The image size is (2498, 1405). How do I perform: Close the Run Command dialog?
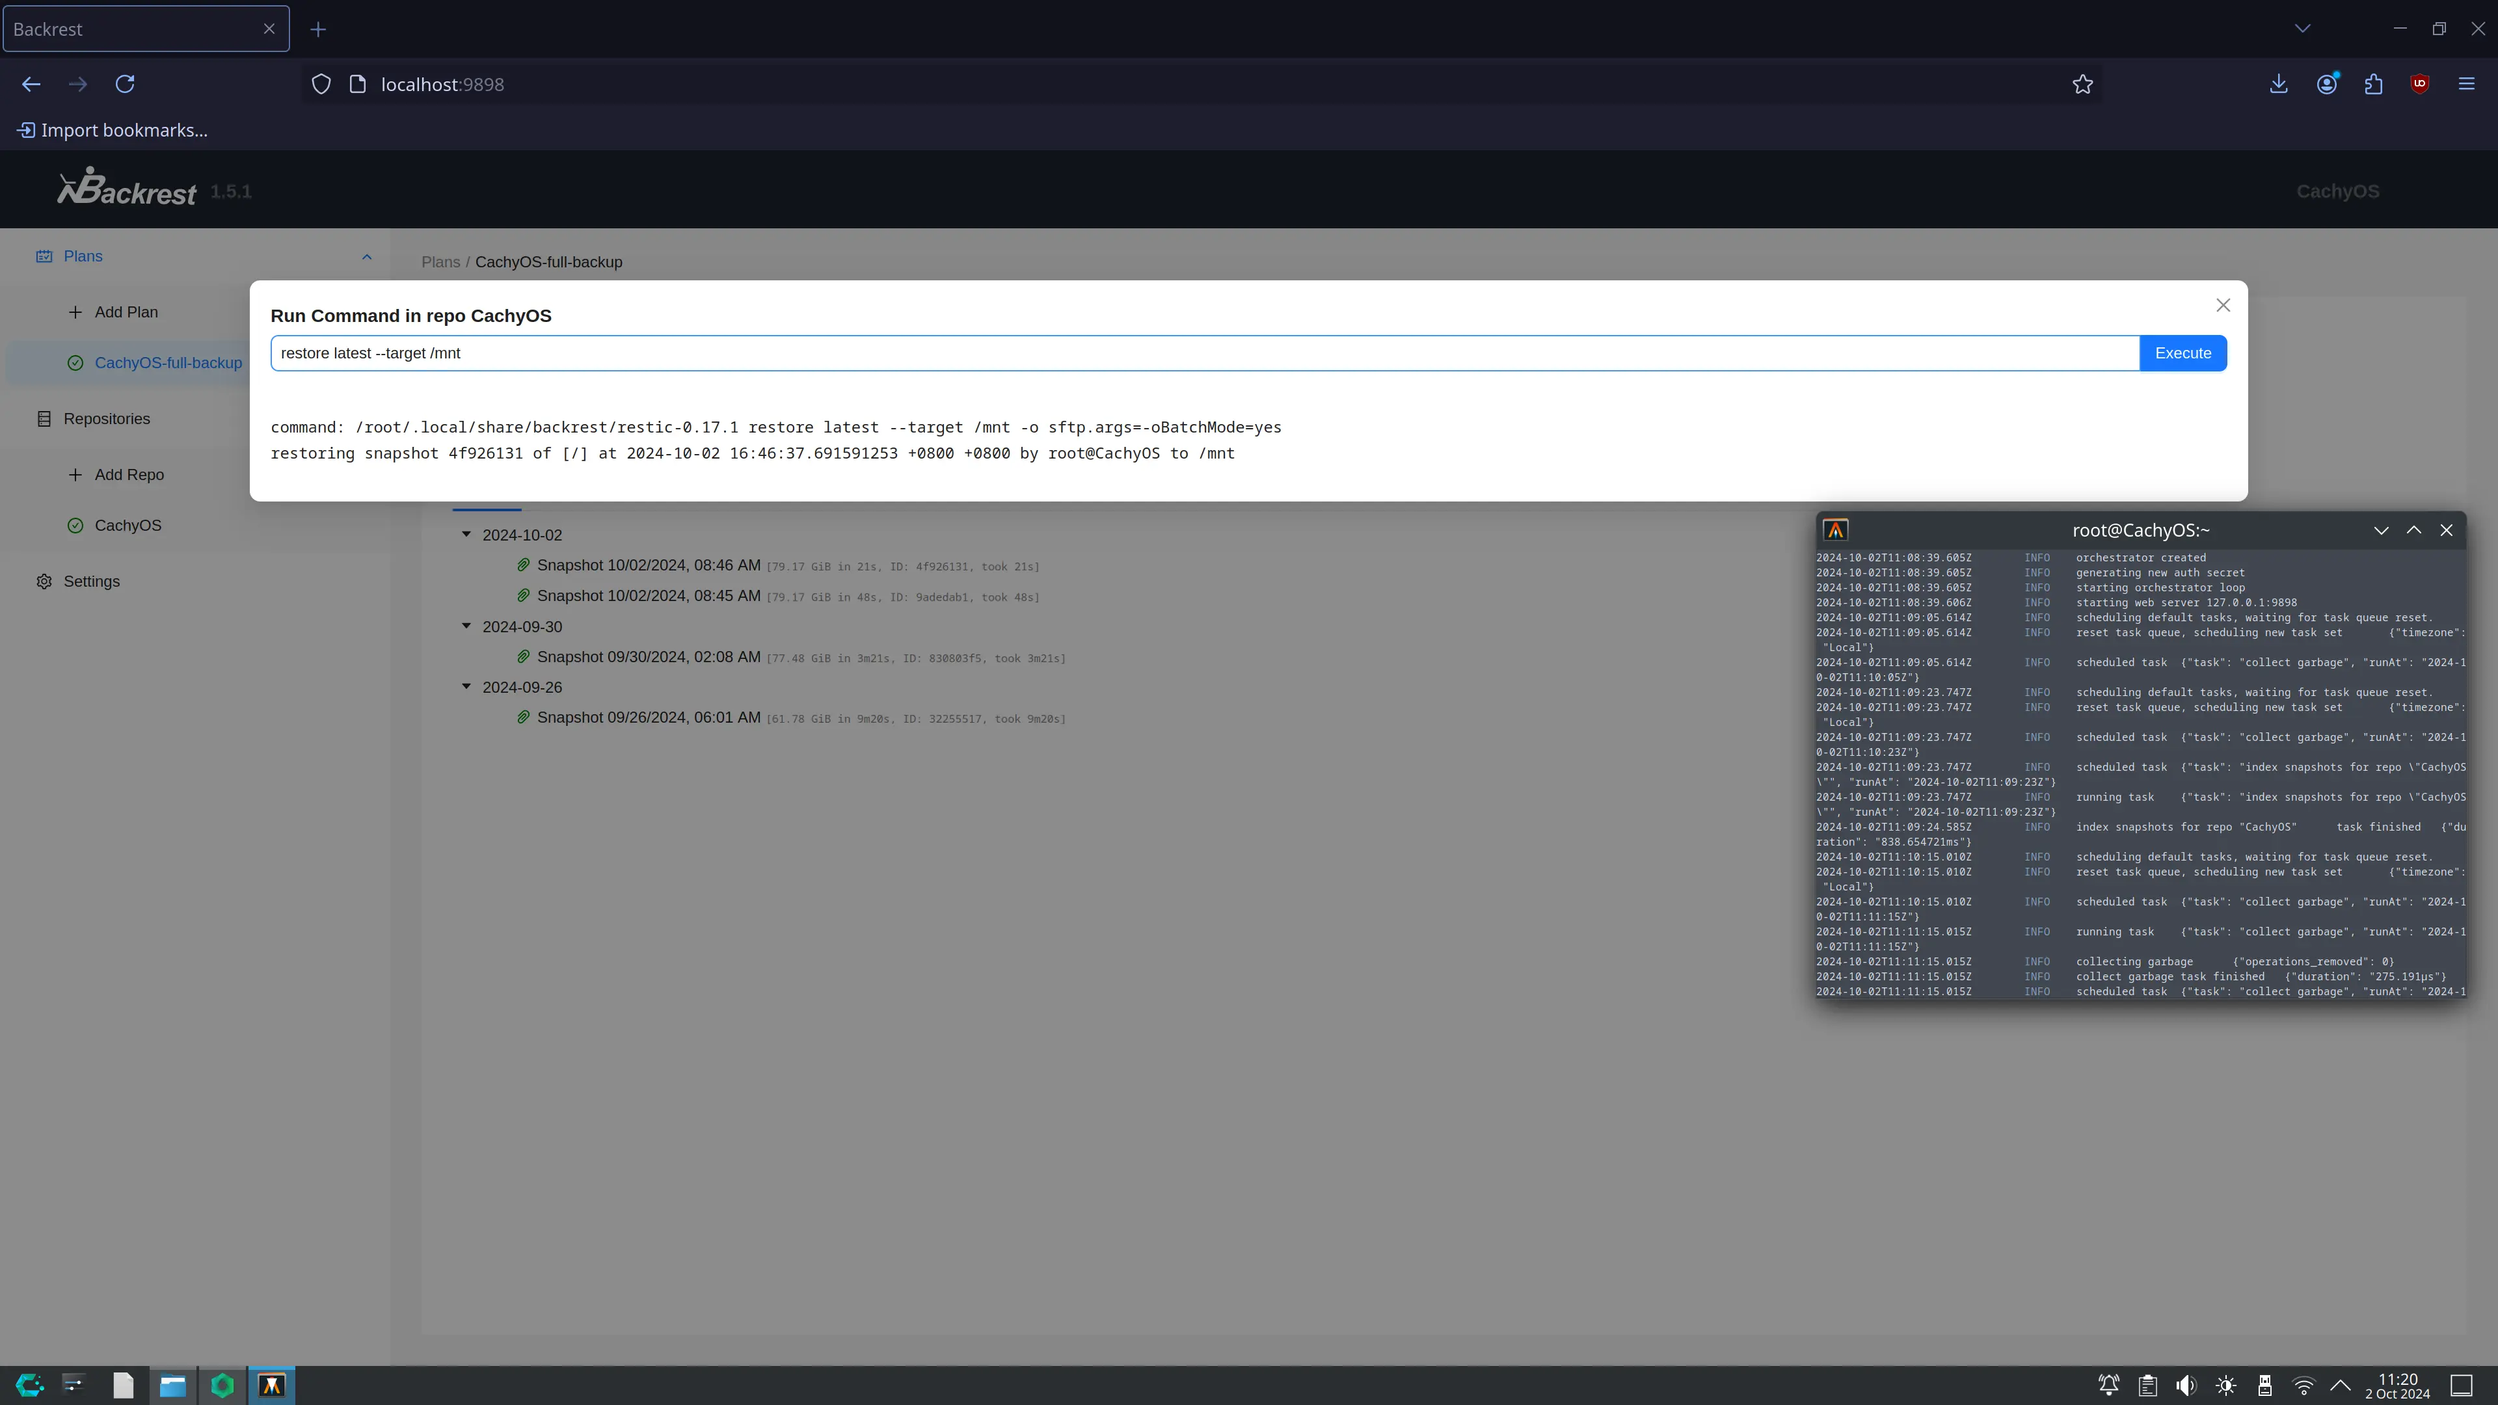[2223, 306]
